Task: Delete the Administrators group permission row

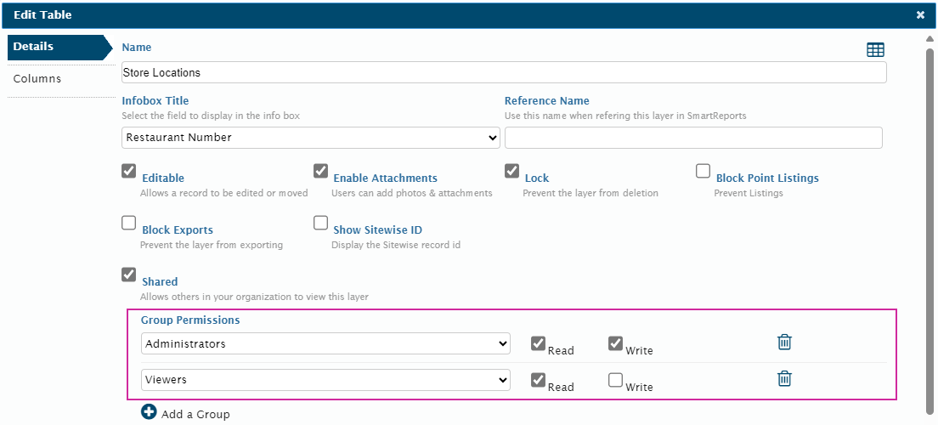Action: [x=784, y=342]
